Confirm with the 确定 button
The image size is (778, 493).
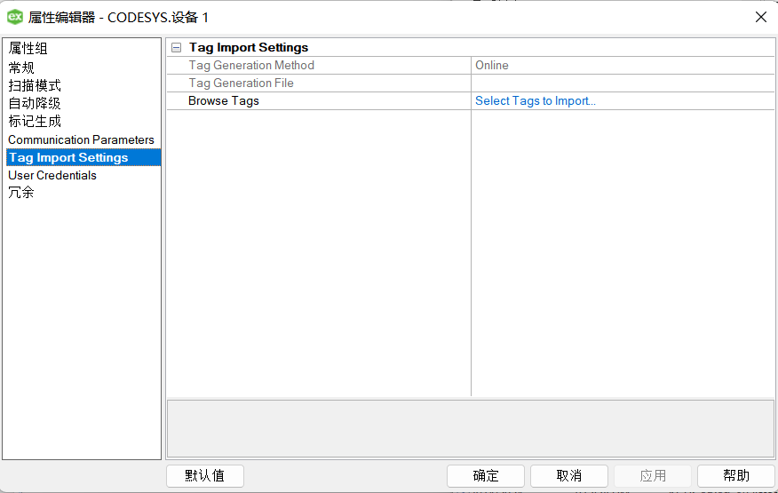pos(486,476)
